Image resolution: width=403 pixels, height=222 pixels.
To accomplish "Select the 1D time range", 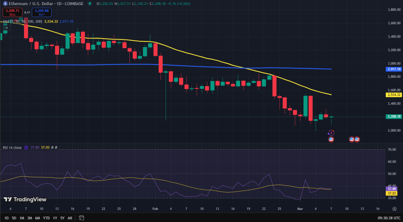I will click(6, 218).
